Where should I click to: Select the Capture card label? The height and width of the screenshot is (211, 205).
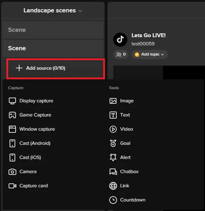pos(34,186)
